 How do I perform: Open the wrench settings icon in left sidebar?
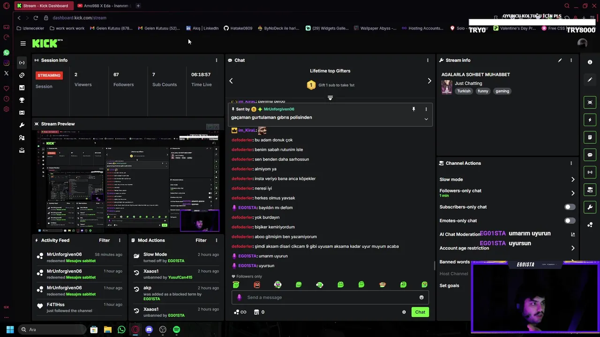22,125
